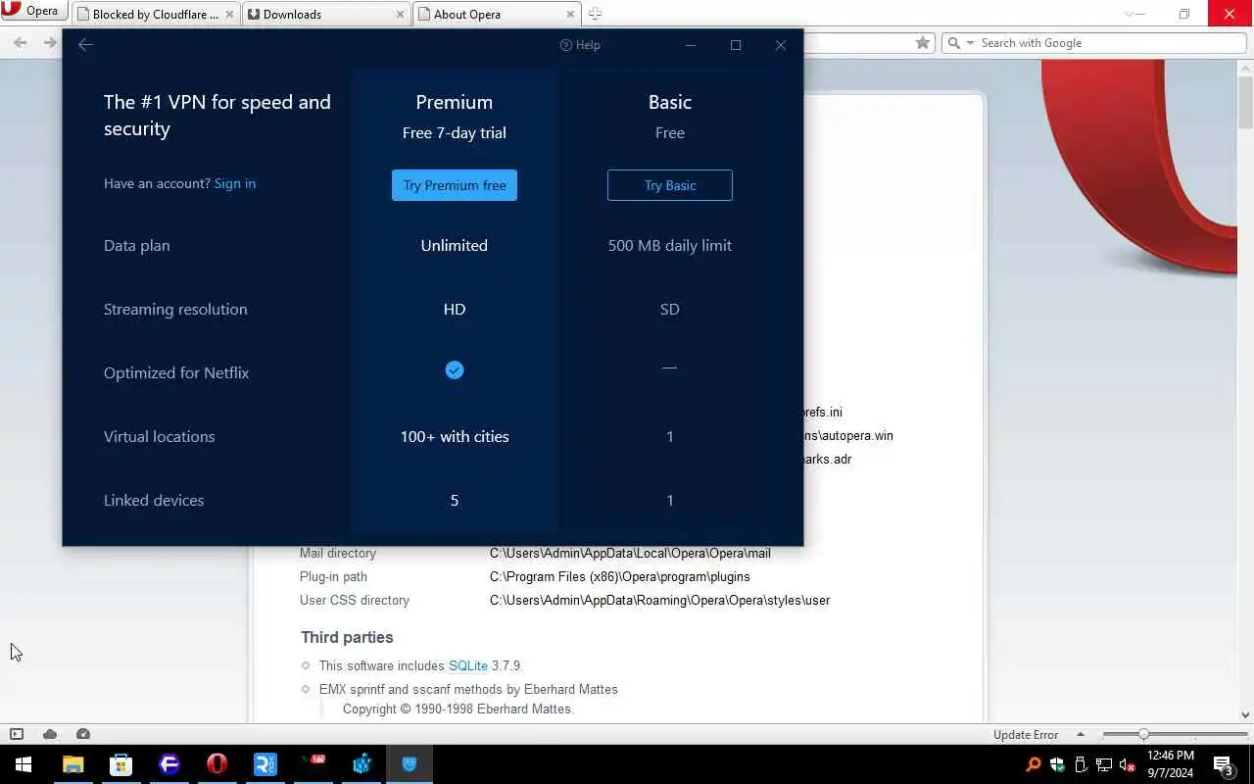Open the notification center icon
The width and height of the screenshot is (1254, 784).
point(1224,765)
